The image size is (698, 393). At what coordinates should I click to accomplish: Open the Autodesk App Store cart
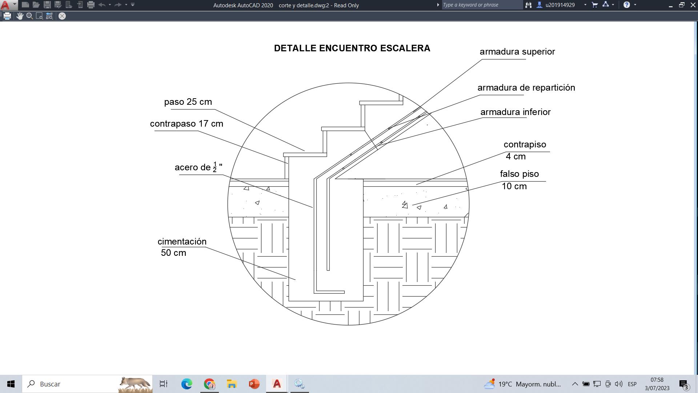(x=595, y=5)
